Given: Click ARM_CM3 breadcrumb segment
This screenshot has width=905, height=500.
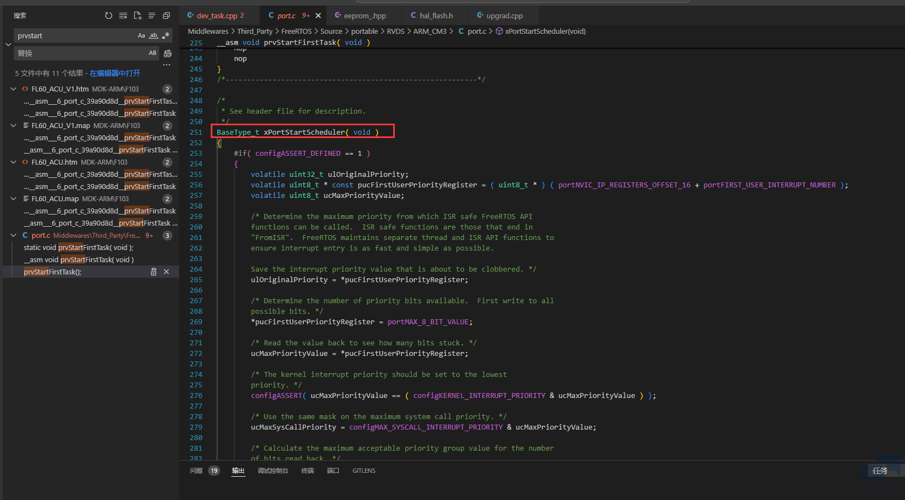Looking at the screenshot, I should (430, 31).
